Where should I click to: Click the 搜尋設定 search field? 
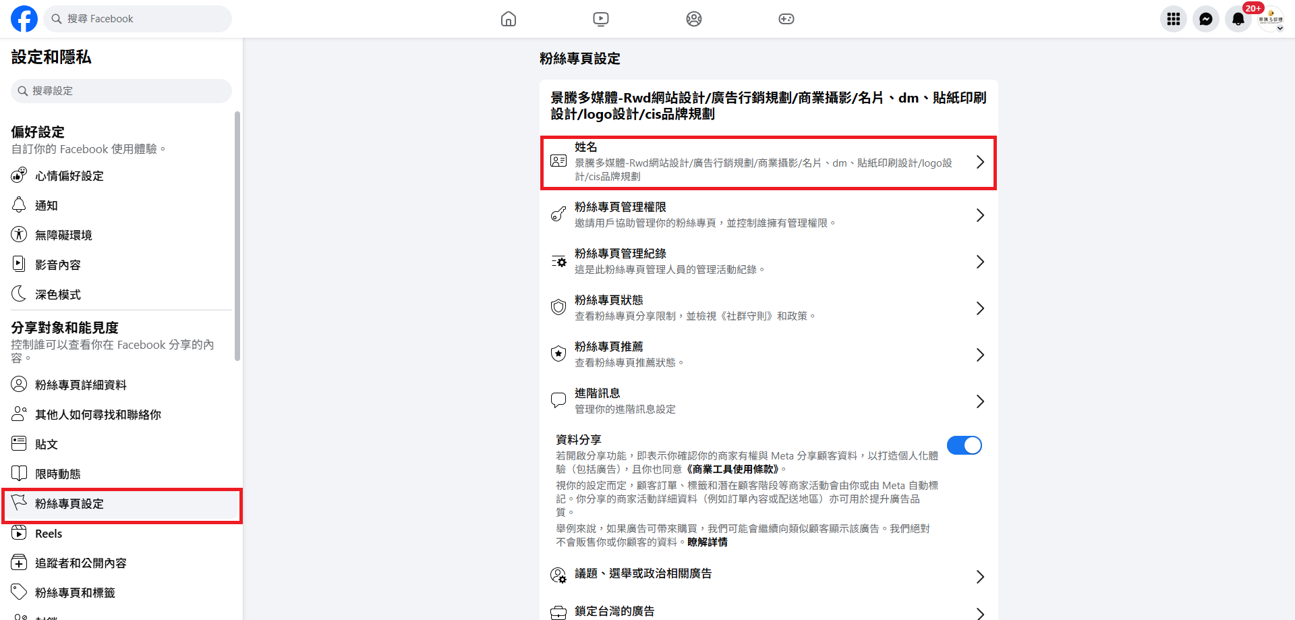coord(121,91)
